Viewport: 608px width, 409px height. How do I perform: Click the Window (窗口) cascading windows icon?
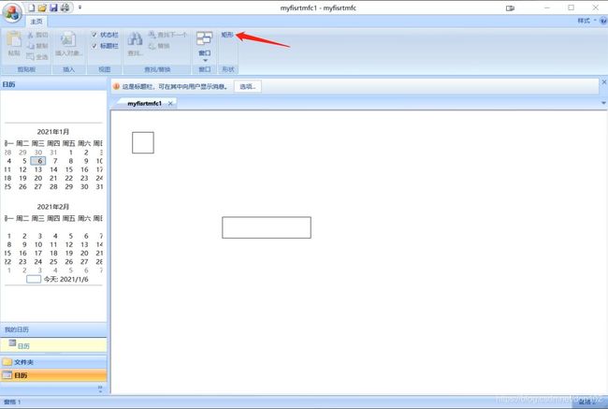[204, 38]
